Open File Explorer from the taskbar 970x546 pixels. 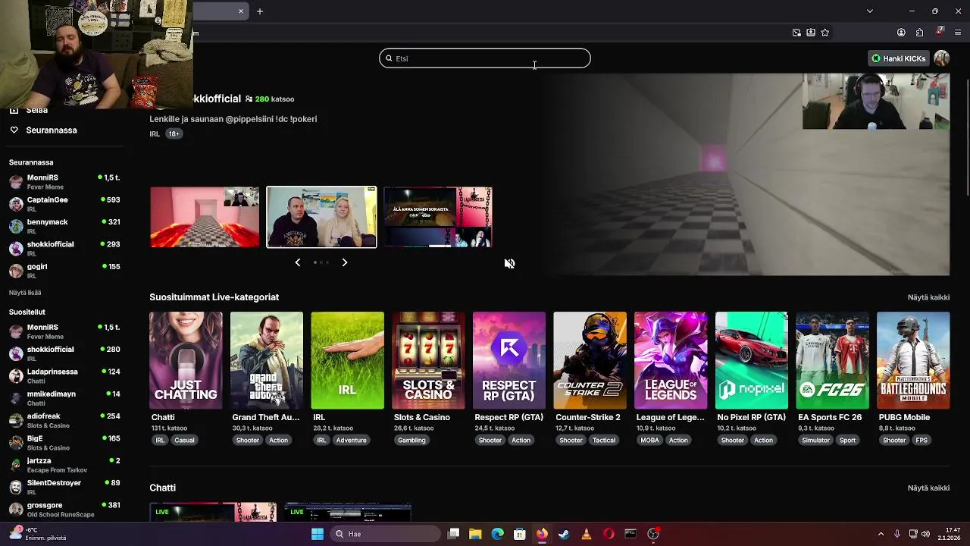tap(475, 534)
